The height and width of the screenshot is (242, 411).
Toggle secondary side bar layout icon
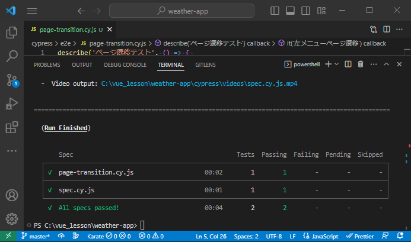point(305,11)
